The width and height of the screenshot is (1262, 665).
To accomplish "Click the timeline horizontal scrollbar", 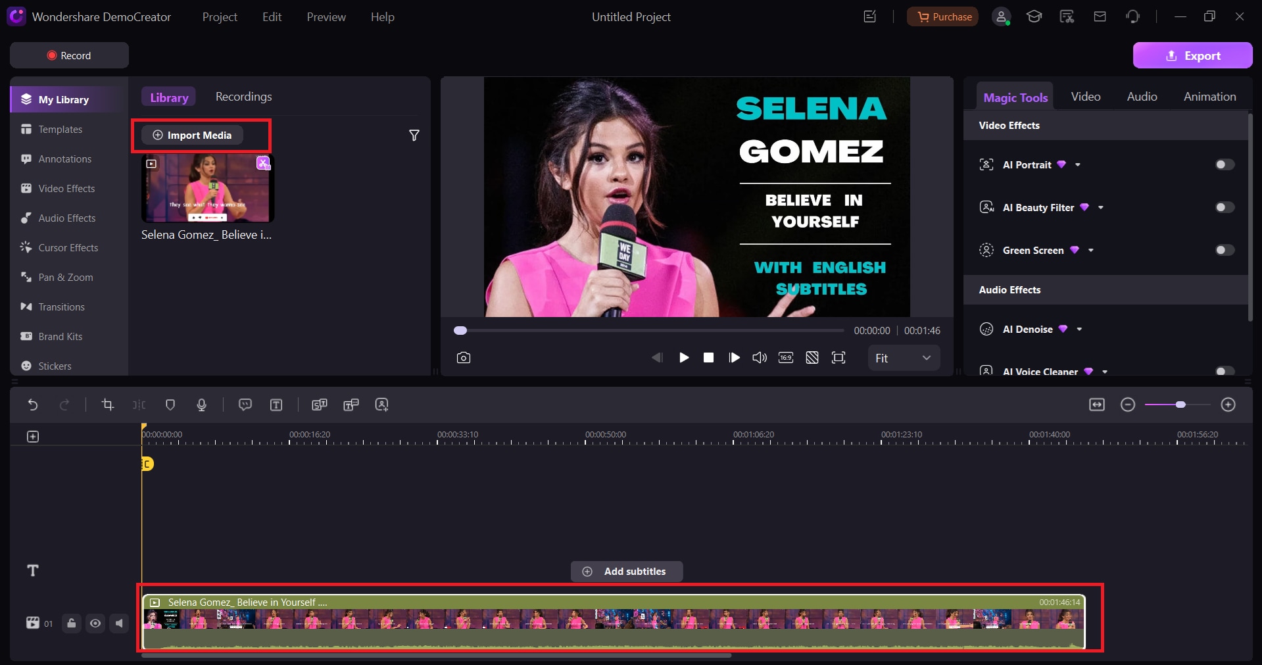I will (x=437, y=655).
